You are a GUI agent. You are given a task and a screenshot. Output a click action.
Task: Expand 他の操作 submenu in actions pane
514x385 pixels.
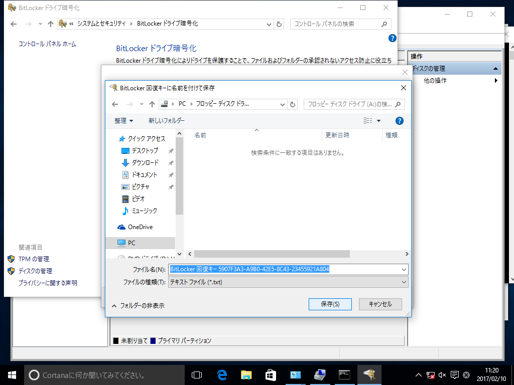click(x=496, y=81)
